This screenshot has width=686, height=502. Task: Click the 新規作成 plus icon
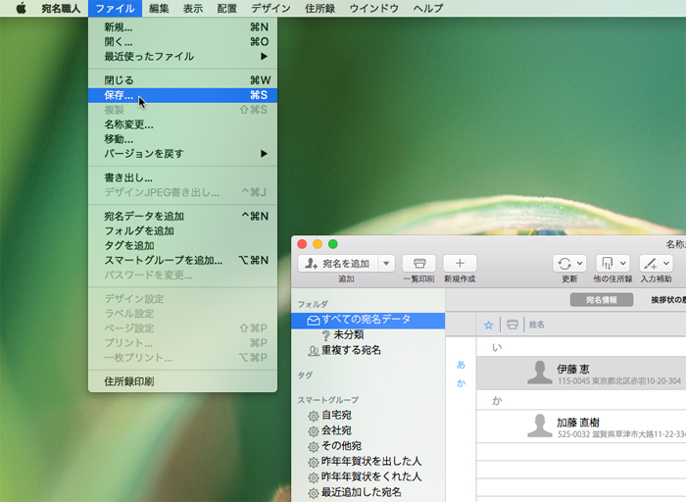point(460,263)
